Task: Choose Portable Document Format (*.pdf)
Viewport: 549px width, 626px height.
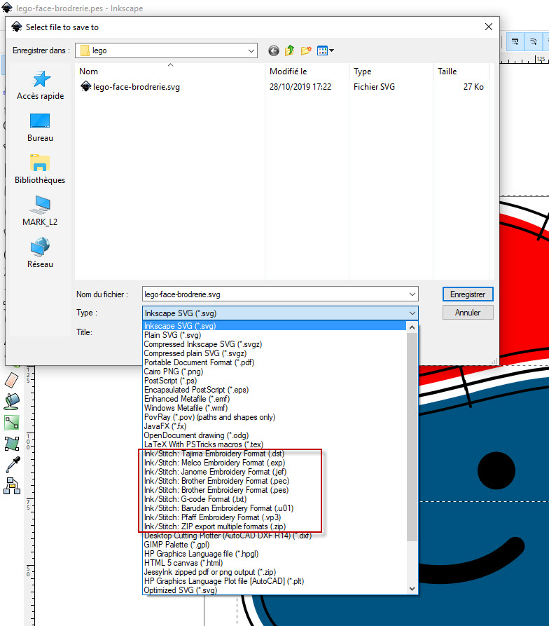Action: [274, 362]
